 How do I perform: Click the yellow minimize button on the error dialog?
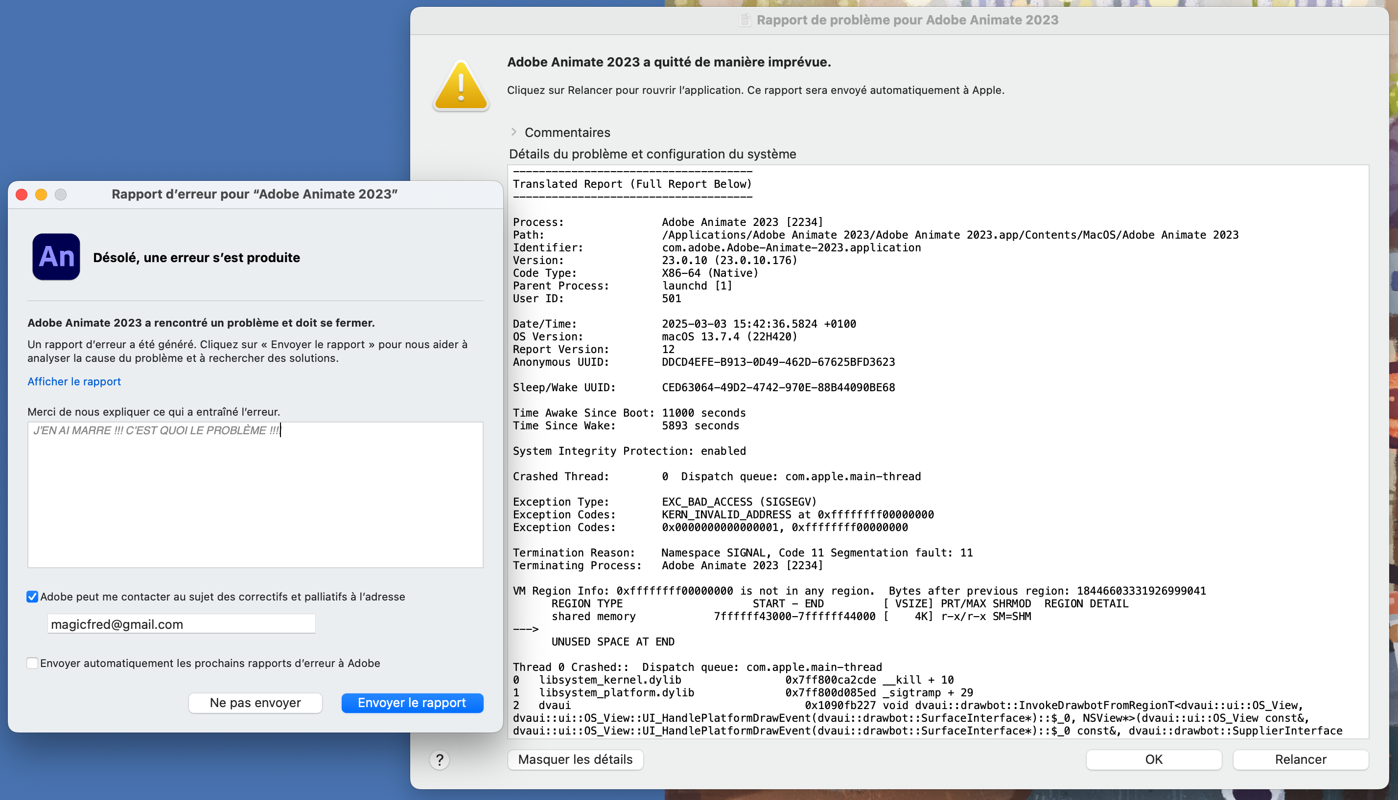41,194
